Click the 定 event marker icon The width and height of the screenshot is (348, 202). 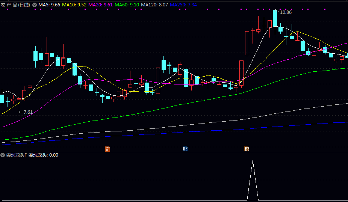pos(107,149)
